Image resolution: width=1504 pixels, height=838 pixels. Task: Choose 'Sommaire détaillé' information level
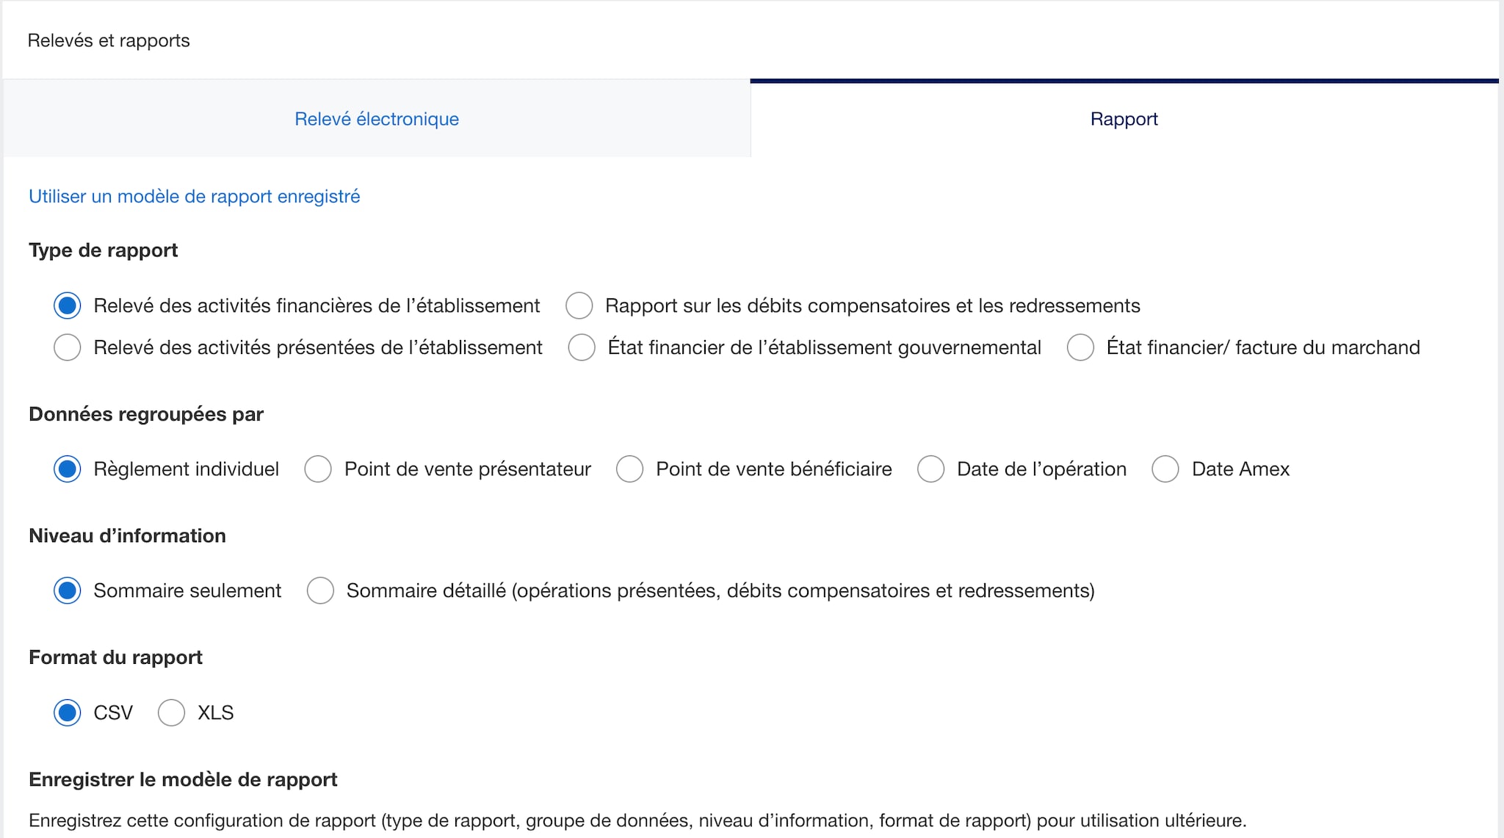[x=320, y=590]
